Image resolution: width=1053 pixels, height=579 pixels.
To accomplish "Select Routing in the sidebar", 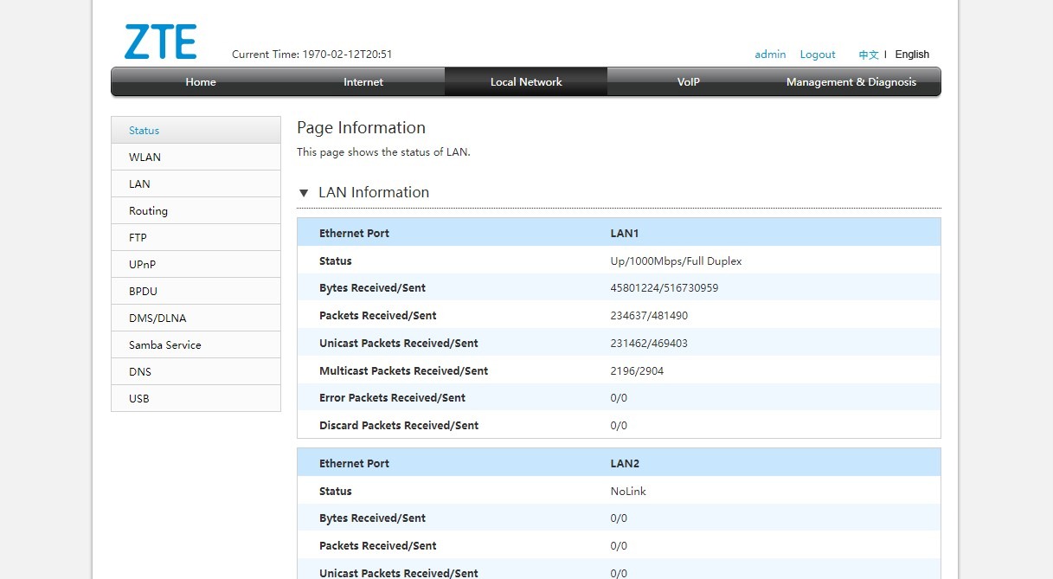I will point(148,210).
